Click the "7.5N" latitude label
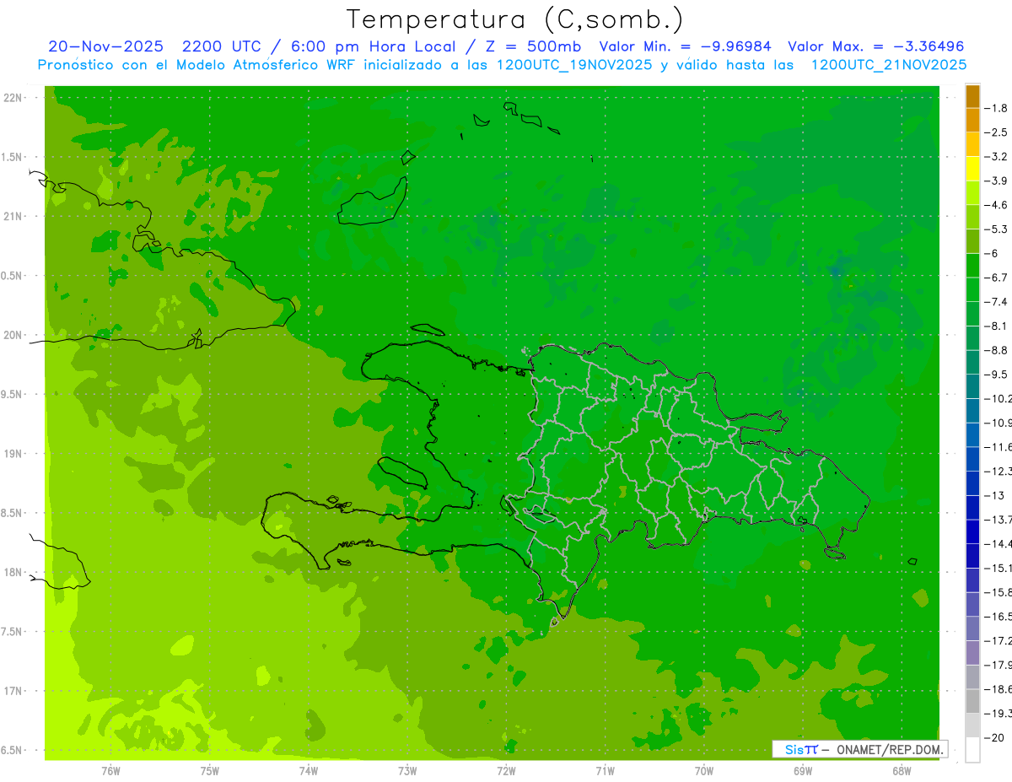The width and height of the screenshot is (1012, 782). point(11,632)
